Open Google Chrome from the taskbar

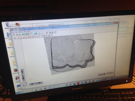point(36,90)
